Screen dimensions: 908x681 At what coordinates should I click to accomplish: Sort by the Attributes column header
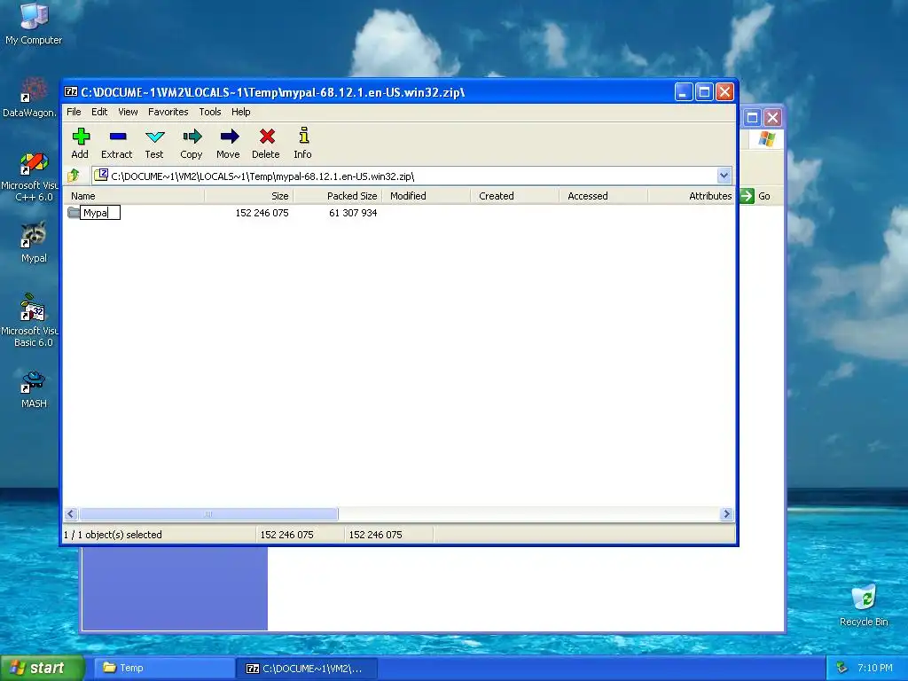tap(692, 196)
